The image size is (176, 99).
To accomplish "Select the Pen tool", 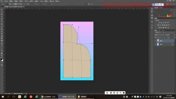I will [x=2, y=43].
